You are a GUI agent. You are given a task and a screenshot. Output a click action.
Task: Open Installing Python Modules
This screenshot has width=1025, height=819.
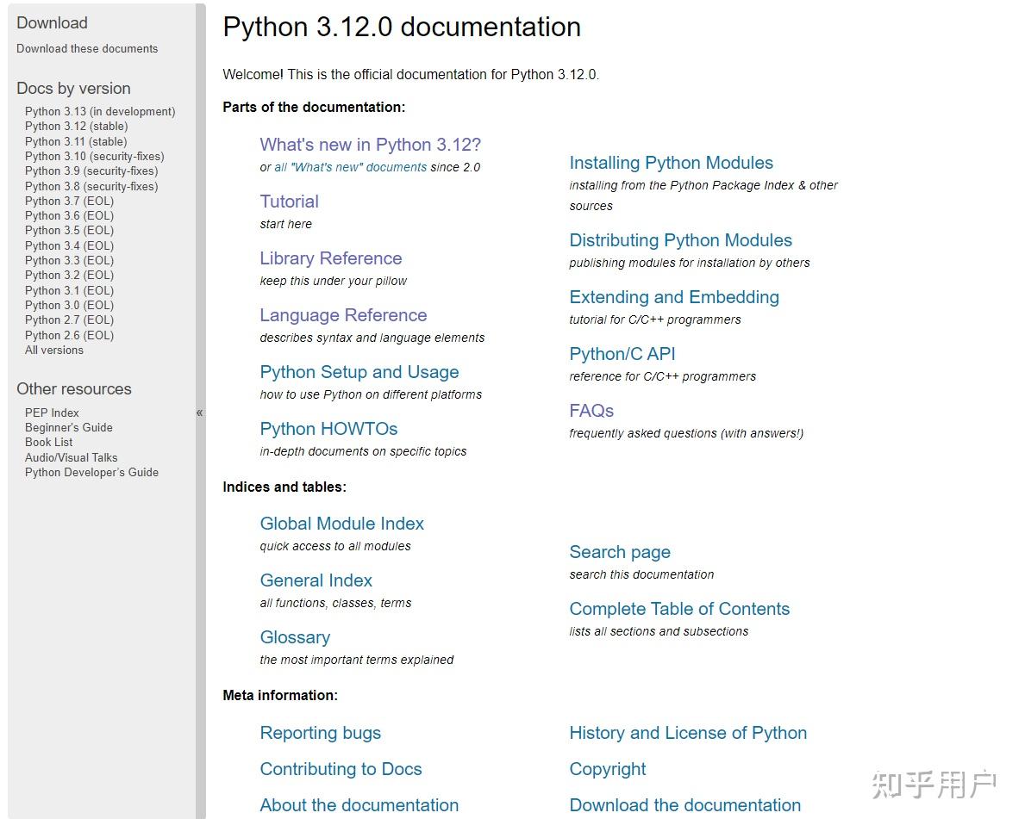click(671, 162)
